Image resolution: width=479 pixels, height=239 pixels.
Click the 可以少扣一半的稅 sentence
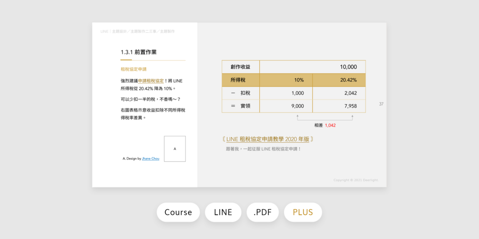(x=151, y=99)
